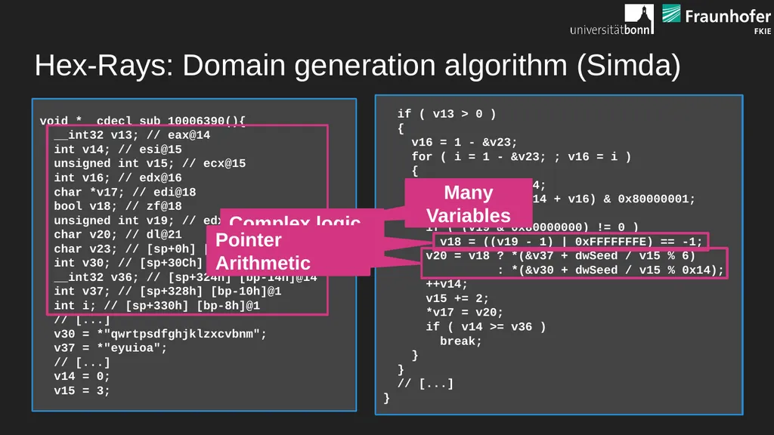
Task: Click the line 'char *v17; // edi@18'
Action: click(x=125, y=192)
